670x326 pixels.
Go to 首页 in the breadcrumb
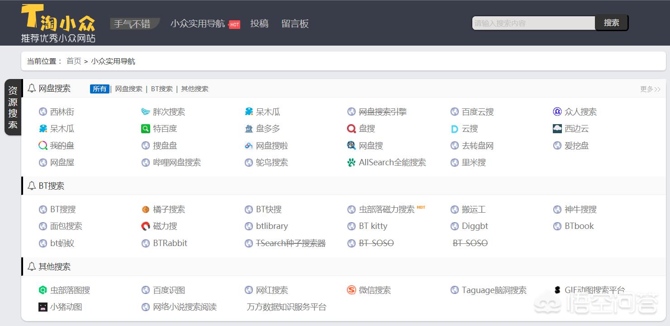tap(74, 61)
